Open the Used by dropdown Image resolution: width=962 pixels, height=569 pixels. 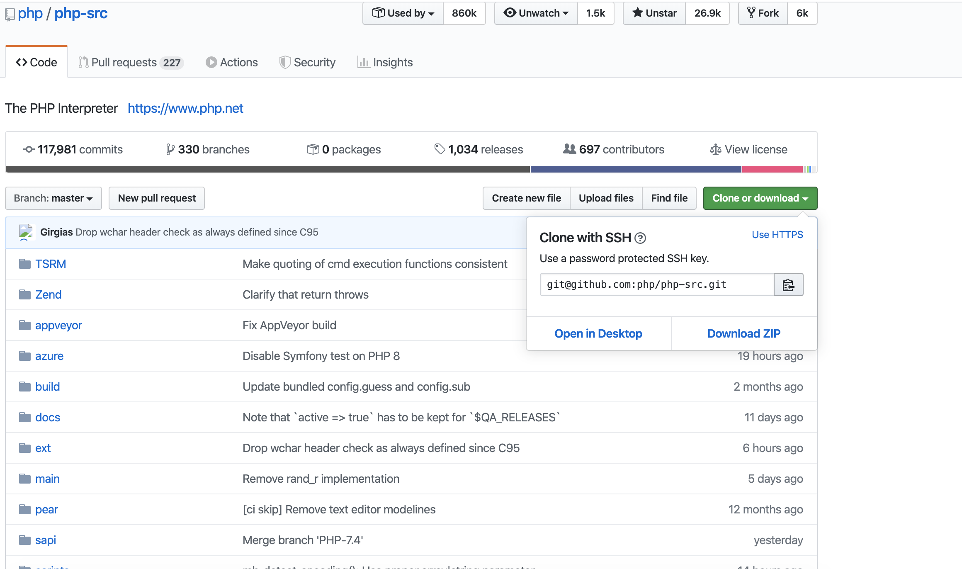click(x=403, y=13)
